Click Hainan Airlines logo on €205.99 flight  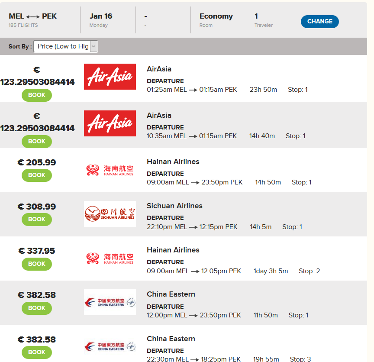coord(110,170)
